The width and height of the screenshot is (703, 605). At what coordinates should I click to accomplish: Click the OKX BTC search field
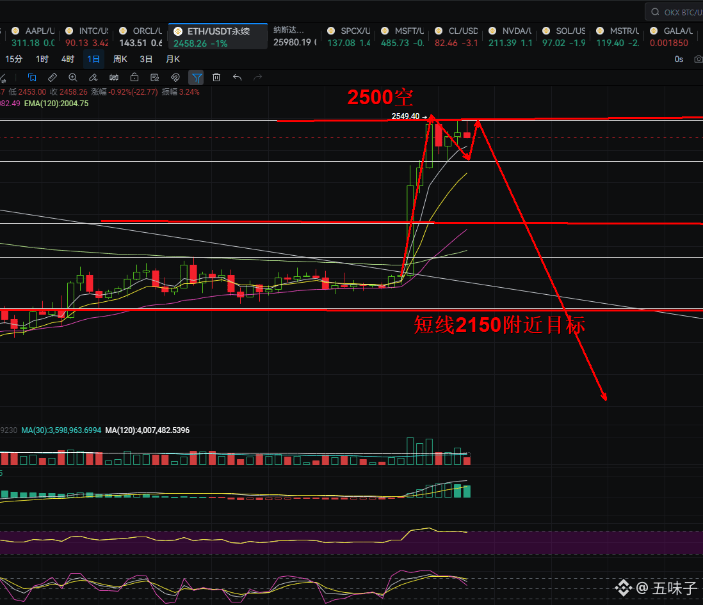pos(674,12)
